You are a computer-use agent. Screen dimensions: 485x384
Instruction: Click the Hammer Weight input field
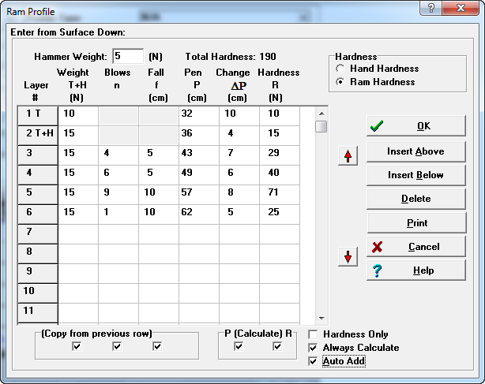[127, 57]
